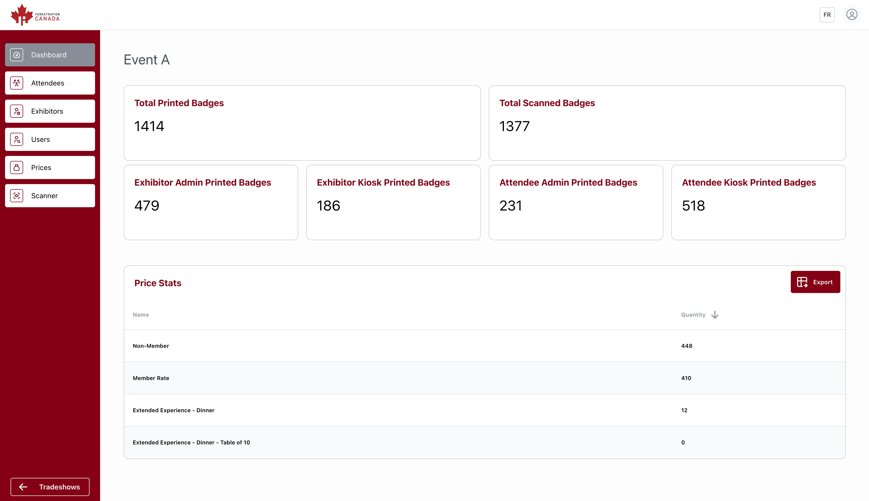Screen dimensions: 869x501
Task: Click the Attendee Kiosk Printed Badges card title
Action: pyautogui.click(x=749, y=182)
